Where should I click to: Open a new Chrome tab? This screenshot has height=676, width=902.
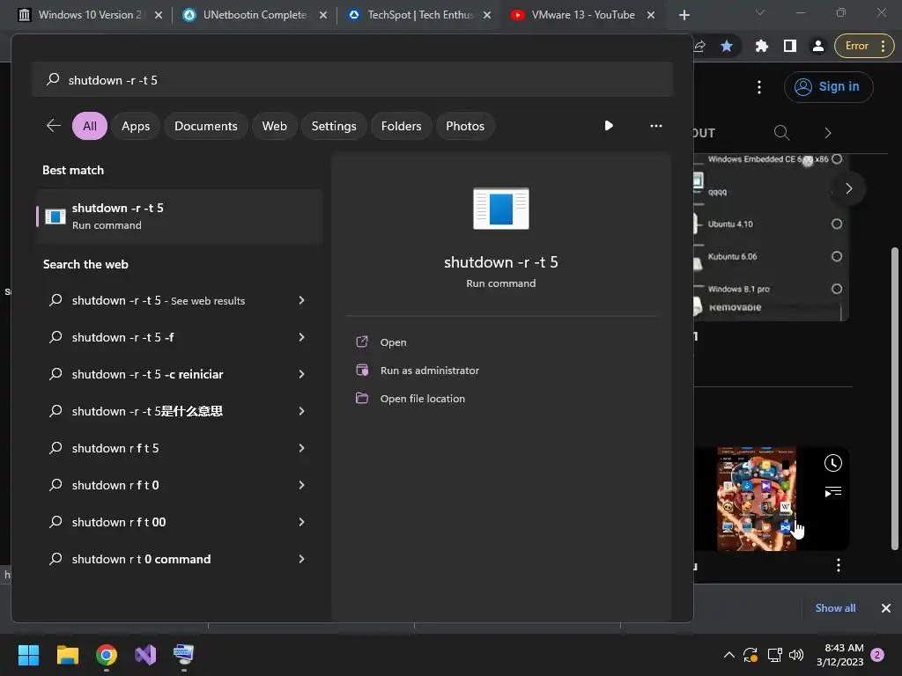point(684,15)
